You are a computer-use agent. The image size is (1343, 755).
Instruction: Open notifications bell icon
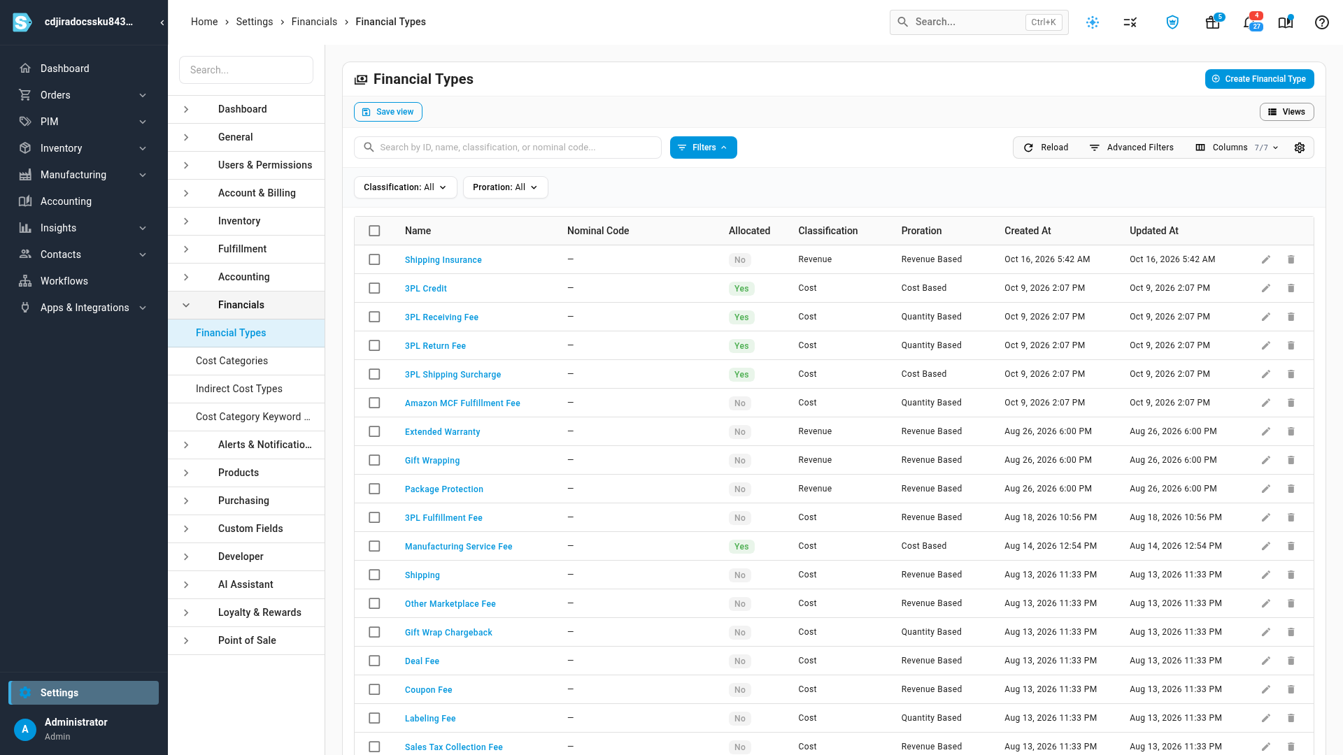click(1249, 22)
